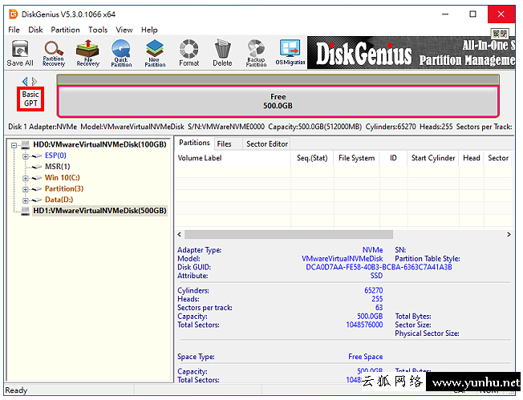Screen dimensions: 523x400
Task: Click the ID column header
Action: point(393,158)
